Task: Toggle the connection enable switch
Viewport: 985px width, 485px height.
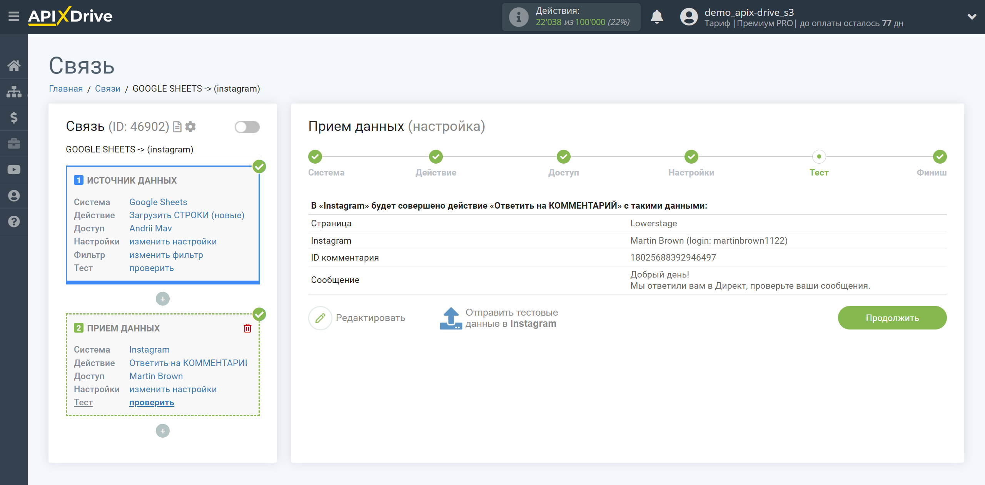Action: coord(247,127)
